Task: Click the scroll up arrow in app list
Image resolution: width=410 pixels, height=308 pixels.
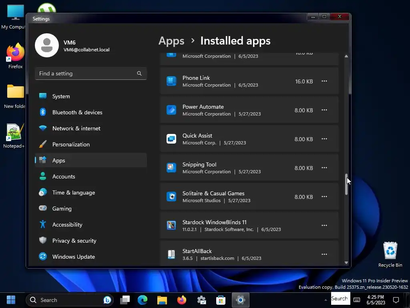Action: click(x=346, y=56)
